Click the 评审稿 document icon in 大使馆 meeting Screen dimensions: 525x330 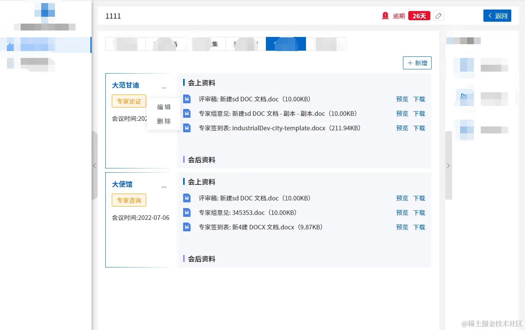(187, 198)
